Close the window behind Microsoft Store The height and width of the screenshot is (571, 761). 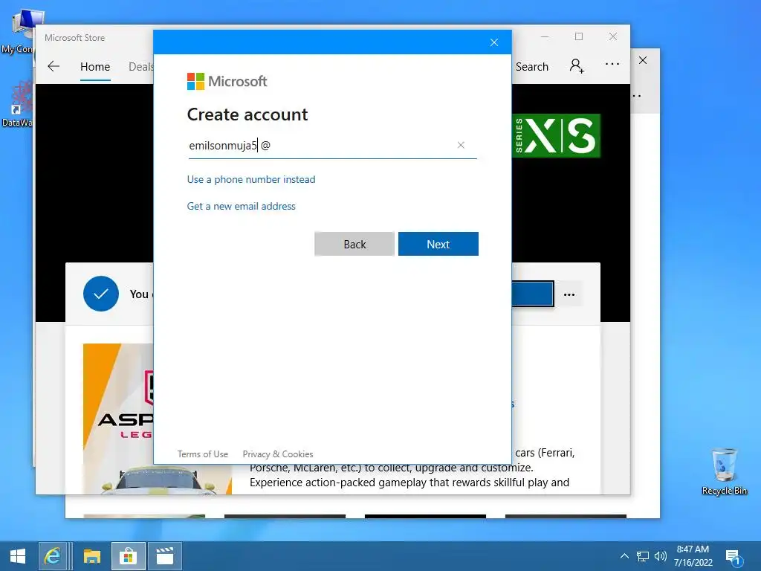pyautogui.click(x=643, y=60)
